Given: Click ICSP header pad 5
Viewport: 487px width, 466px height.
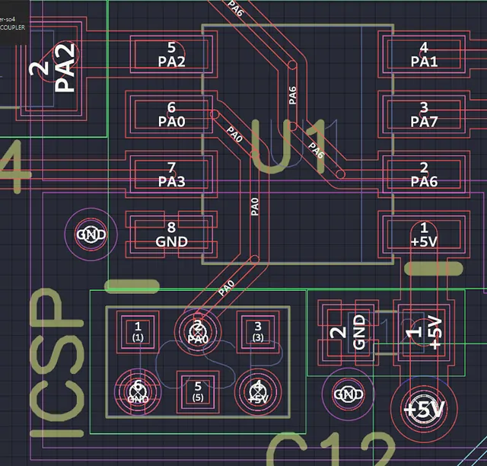Looking at the screenshot, I should (x=198, y=391).
